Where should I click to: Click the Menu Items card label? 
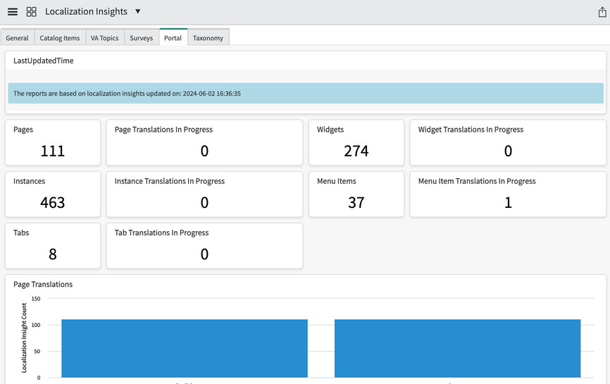click(x=337, y=181)
